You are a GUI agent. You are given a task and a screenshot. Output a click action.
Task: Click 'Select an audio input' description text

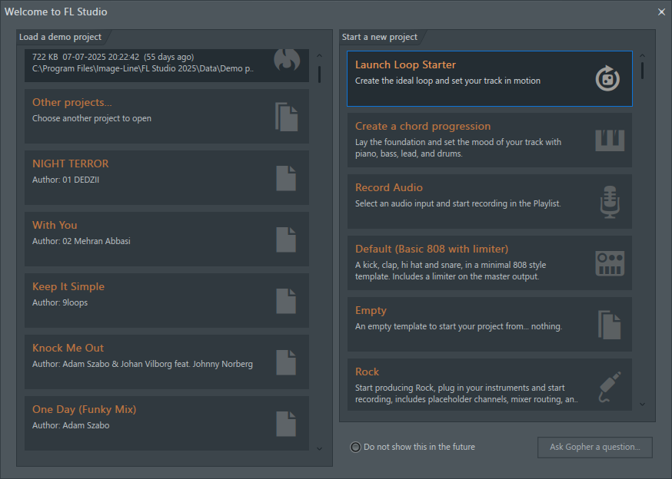pos(457,203)
